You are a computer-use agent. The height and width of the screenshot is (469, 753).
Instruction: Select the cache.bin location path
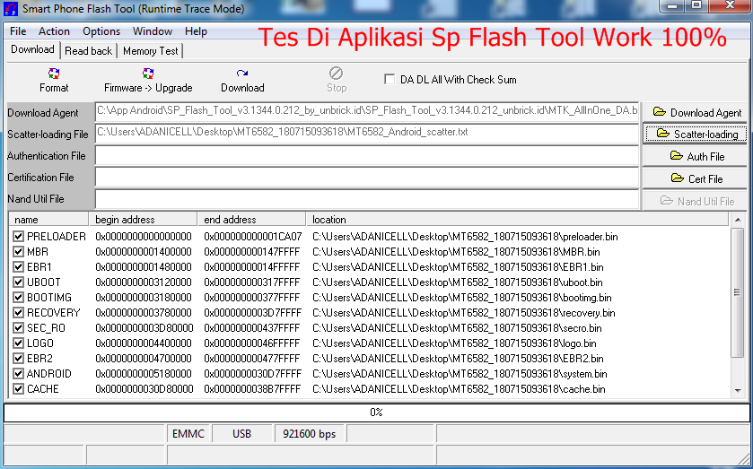(459, 389)
